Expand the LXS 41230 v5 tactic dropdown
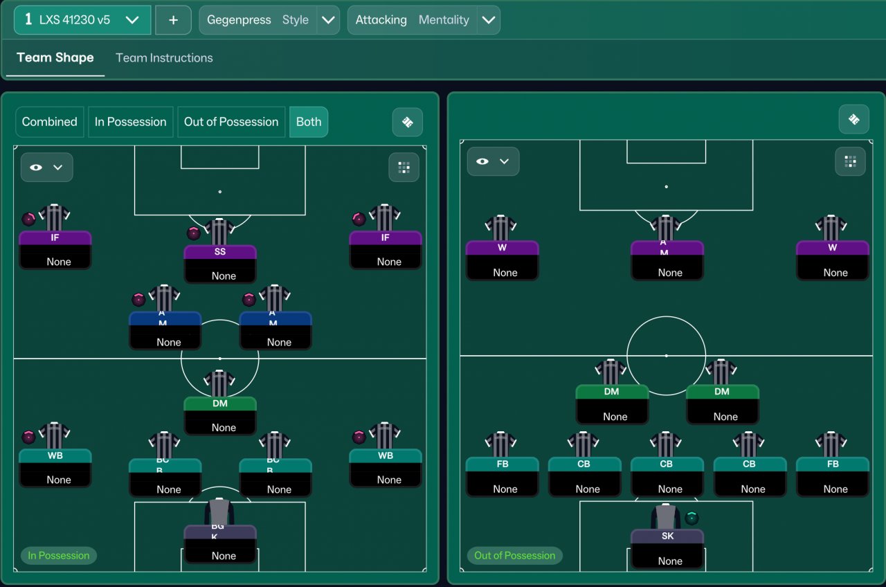886x587 pixels. [x=82, y=20]
